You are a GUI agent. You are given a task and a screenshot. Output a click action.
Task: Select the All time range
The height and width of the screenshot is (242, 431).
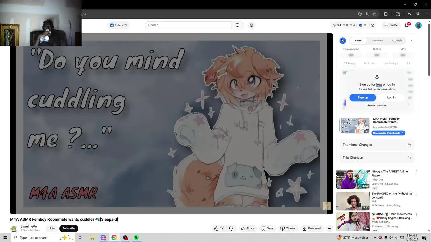click(x=408, y=63)
